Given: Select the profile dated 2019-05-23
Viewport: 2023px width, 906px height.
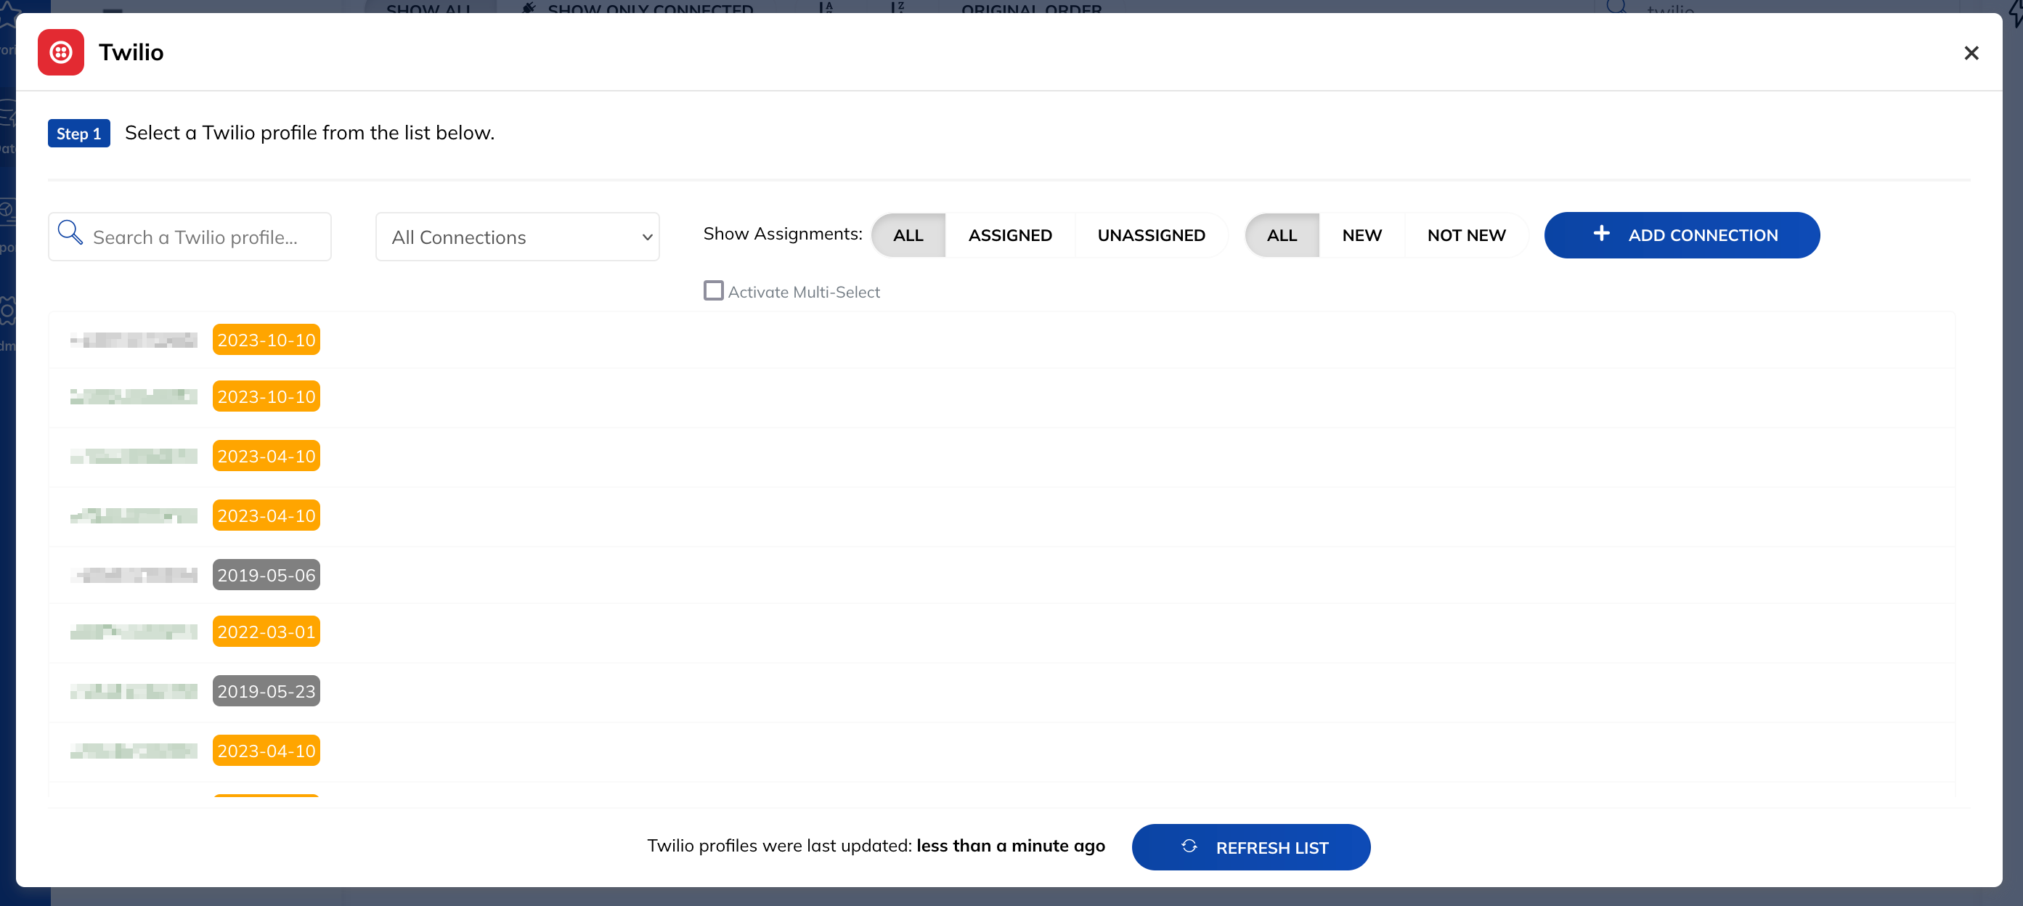Looking at the screenshot, I should 1001,691.
